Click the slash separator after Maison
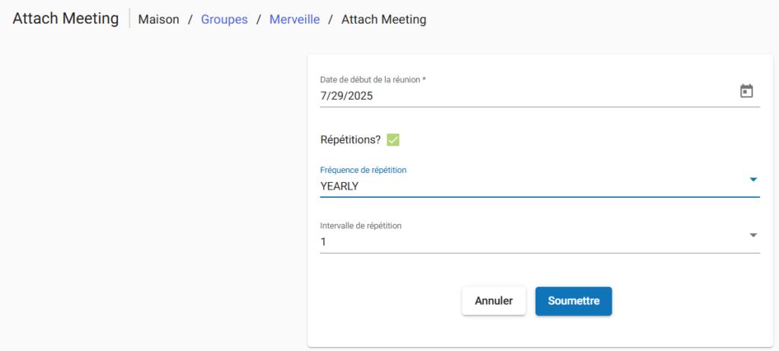The image size is (779, 351). click(190, 19)
